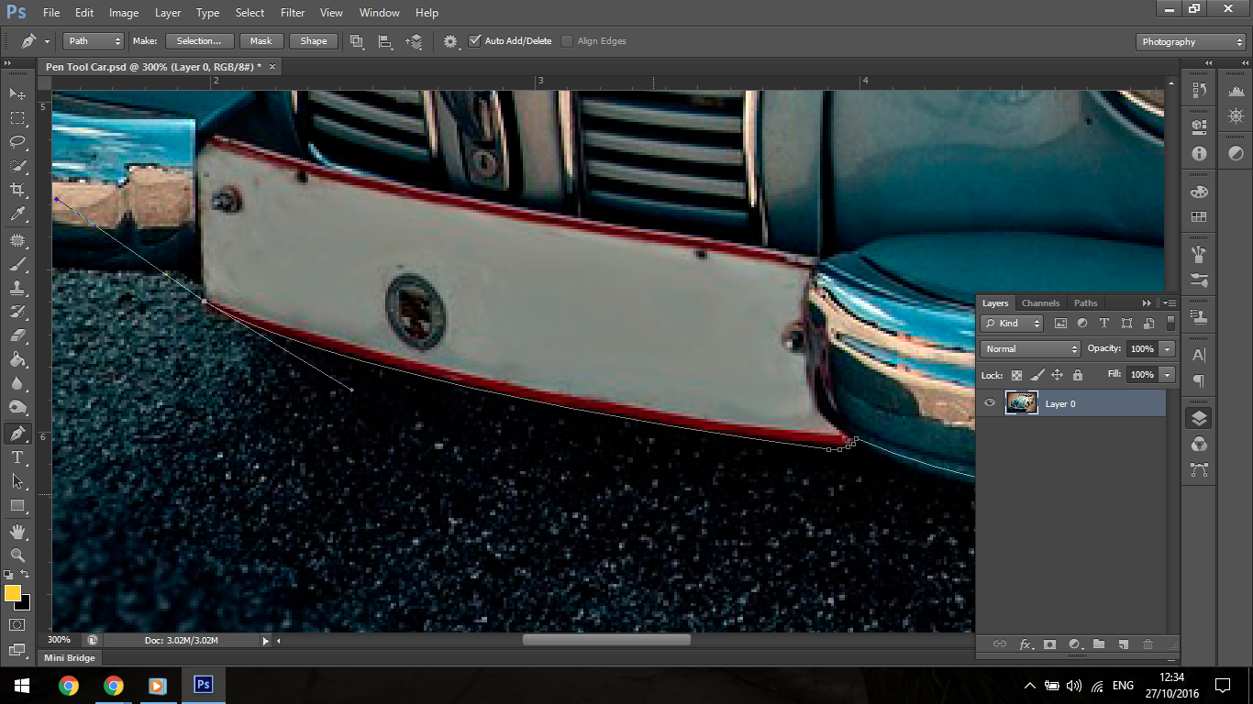Select the Eyedropper tool
This screenshot has width=1253, height=704.
17,214
